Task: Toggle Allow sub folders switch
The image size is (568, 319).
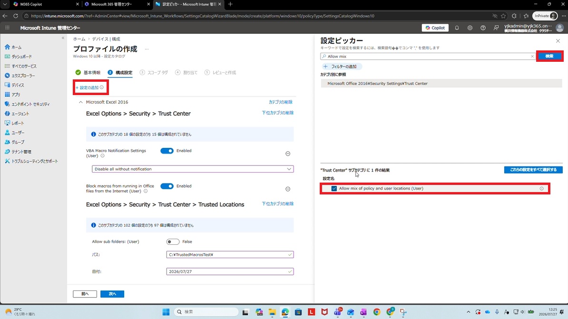Action: point(173,242)
